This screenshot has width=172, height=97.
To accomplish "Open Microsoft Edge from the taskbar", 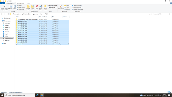I will 37,95.
